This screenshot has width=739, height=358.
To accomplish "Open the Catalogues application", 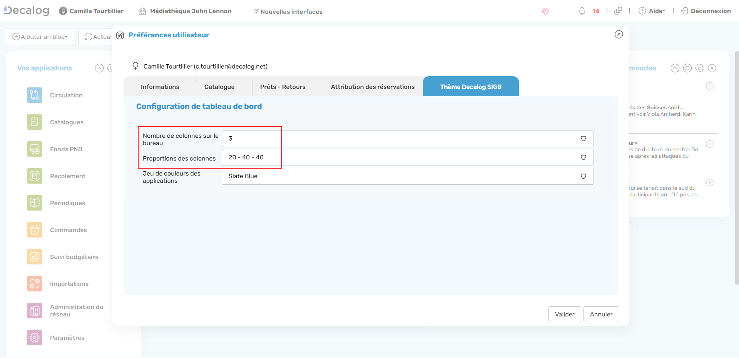I will [67, 122].
